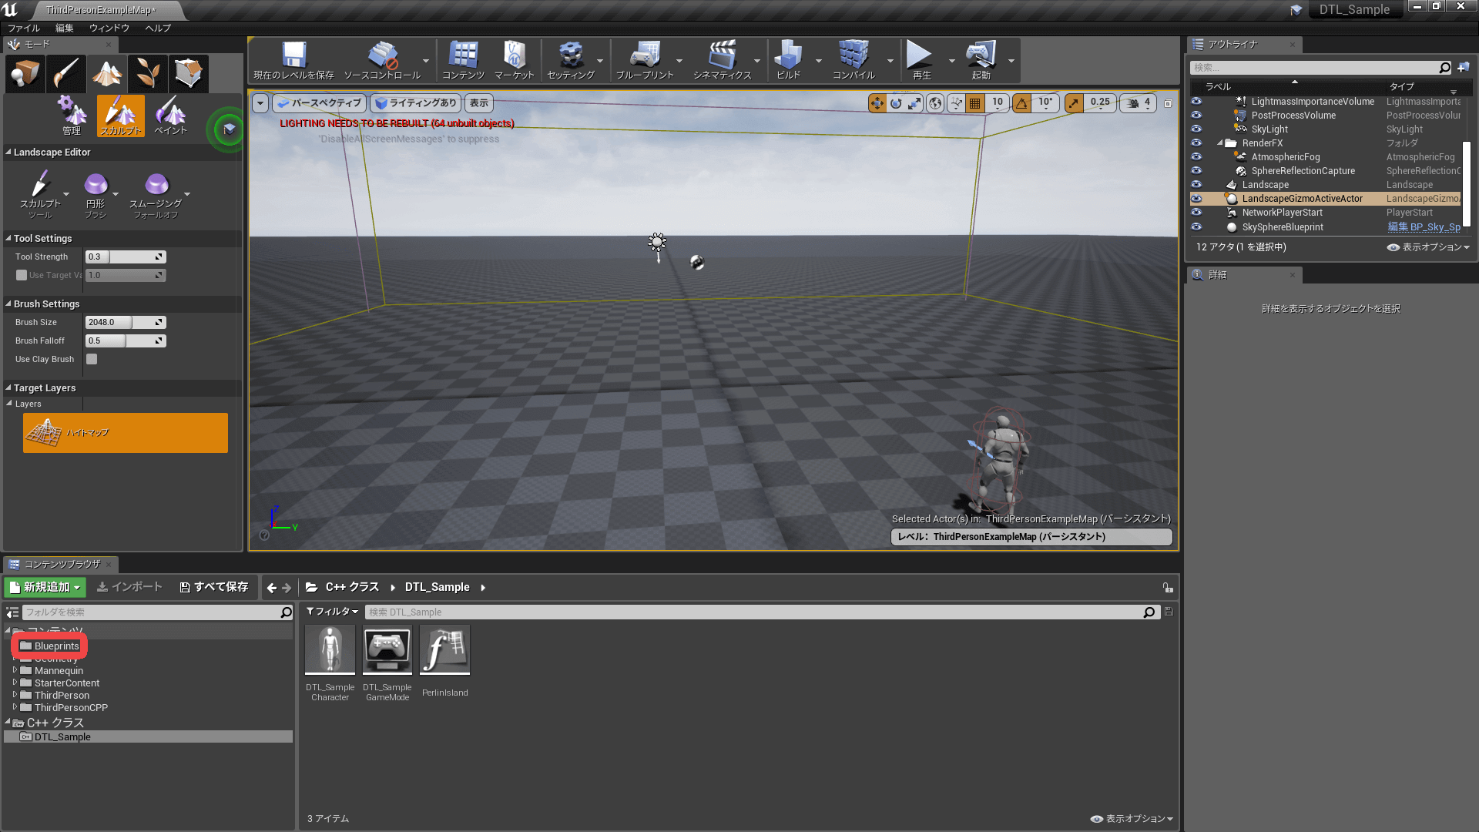Open the Filter (フィルタ) dropdown
The height and width of the screenshot is (832, 1479).
click(x=333, y=612)
